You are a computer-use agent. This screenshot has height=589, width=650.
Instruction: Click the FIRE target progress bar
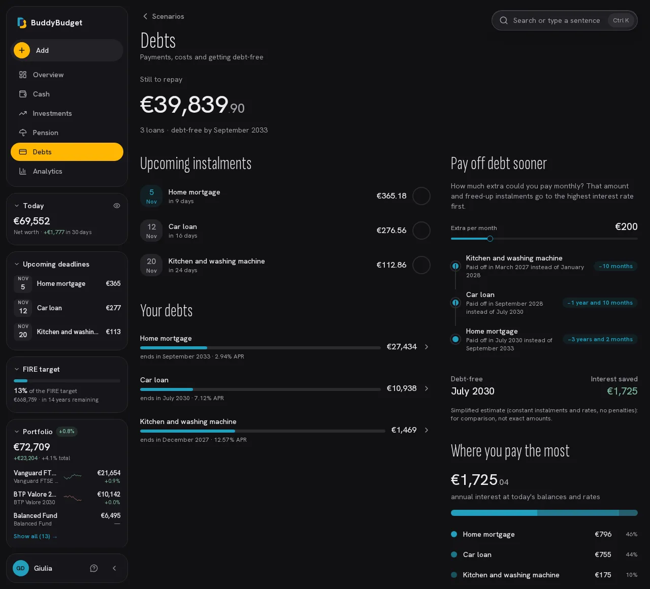pos(67,381)
